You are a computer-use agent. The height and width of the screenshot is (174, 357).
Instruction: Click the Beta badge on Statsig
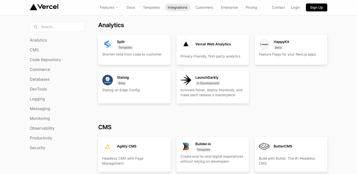122,83
